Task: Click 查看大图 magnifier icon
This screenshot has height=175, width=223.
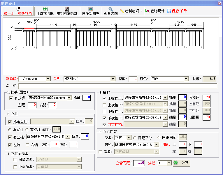Action: [x=111, y=9]
